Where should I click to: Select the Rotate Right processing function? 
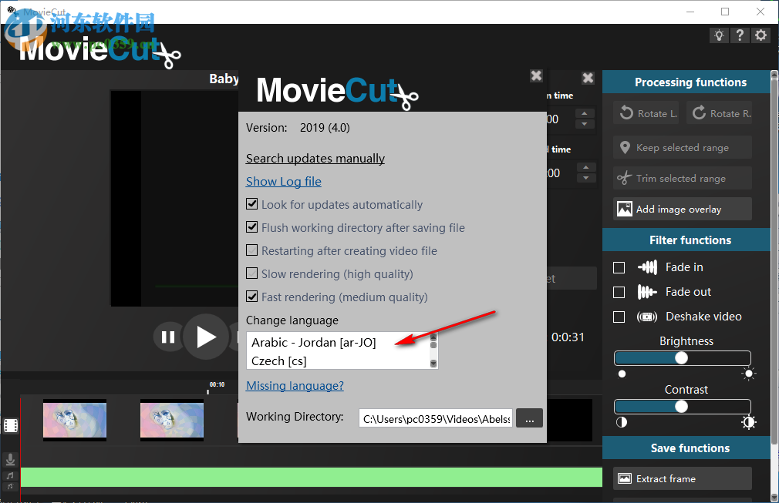(x=719, y=112)
